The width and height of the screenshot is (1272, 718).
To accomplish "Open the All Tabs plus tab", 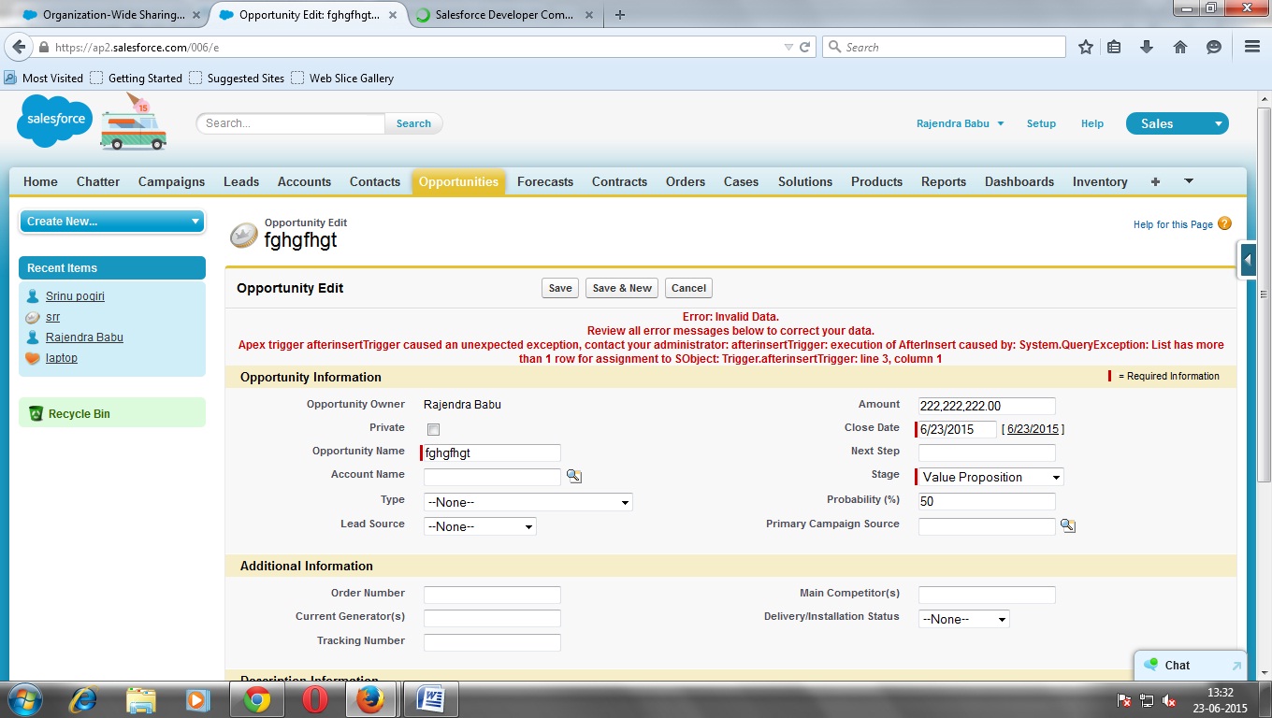I will [1155, 181].
